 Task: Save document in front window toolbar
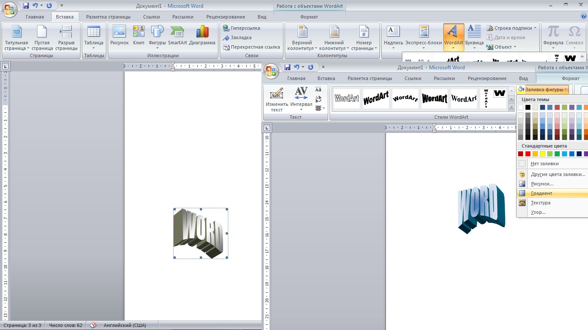(287, 67)
